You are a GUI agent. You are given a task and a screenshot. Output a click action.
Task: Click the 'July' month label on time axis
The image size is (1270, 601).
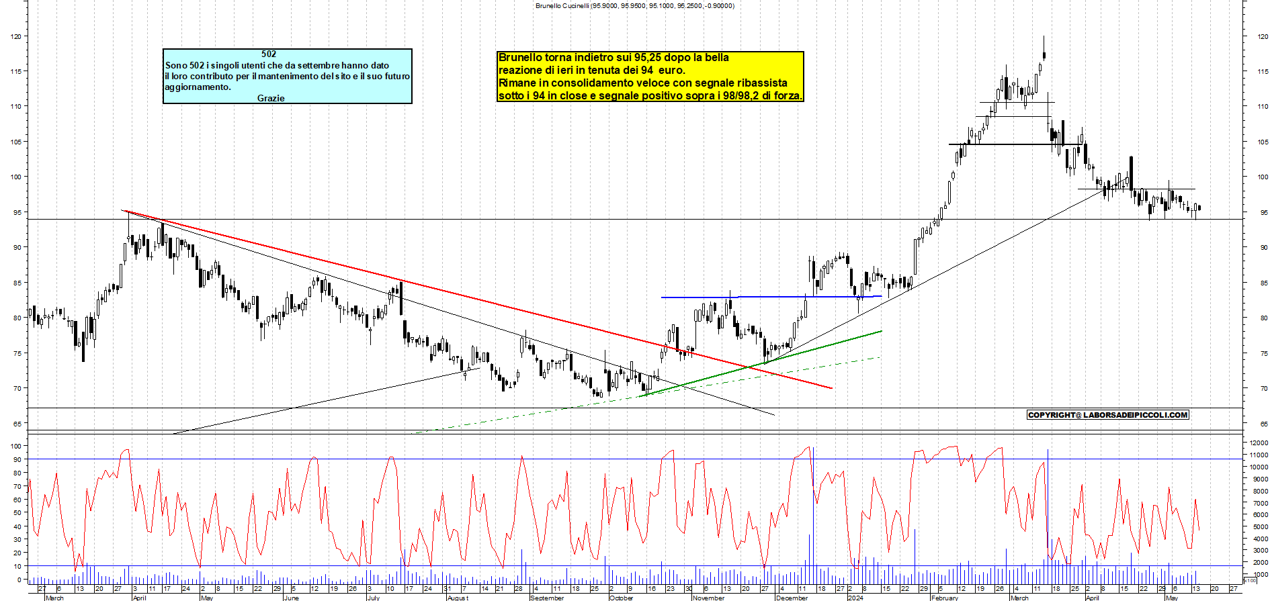(x=374, y=598)
